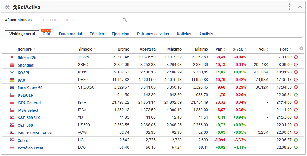Open the Shanghai index link
This screenshot has height=156, width=307.
click(x=26, y=65)
